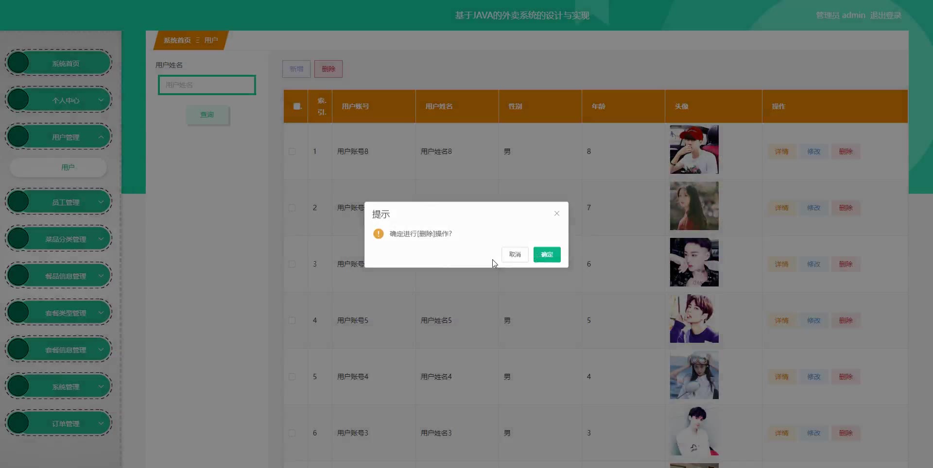Click the red 删除 button above the table
933x468 pixels.
328,69
